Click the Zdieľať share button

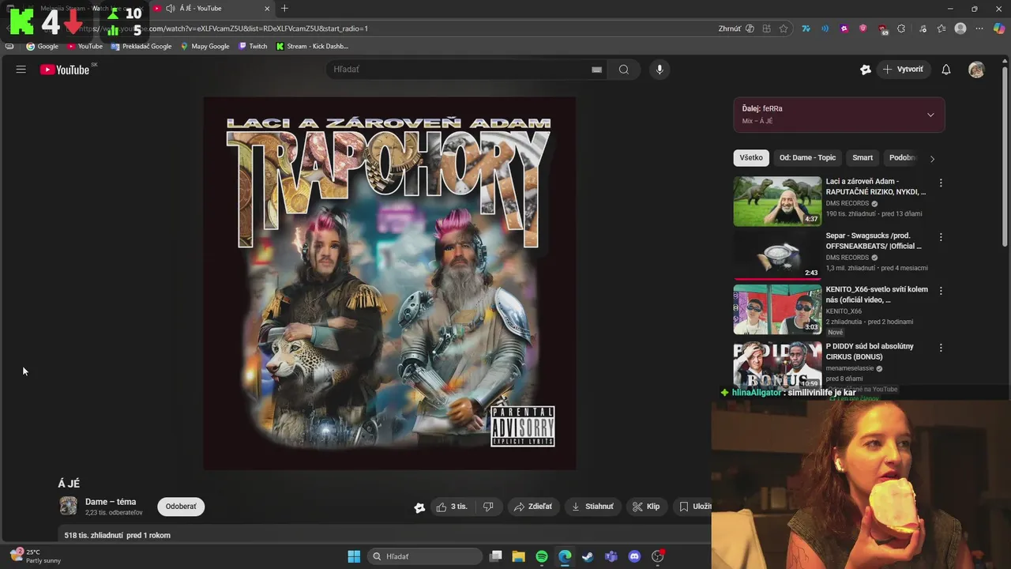pyautogui.click(x=533, y=507)
